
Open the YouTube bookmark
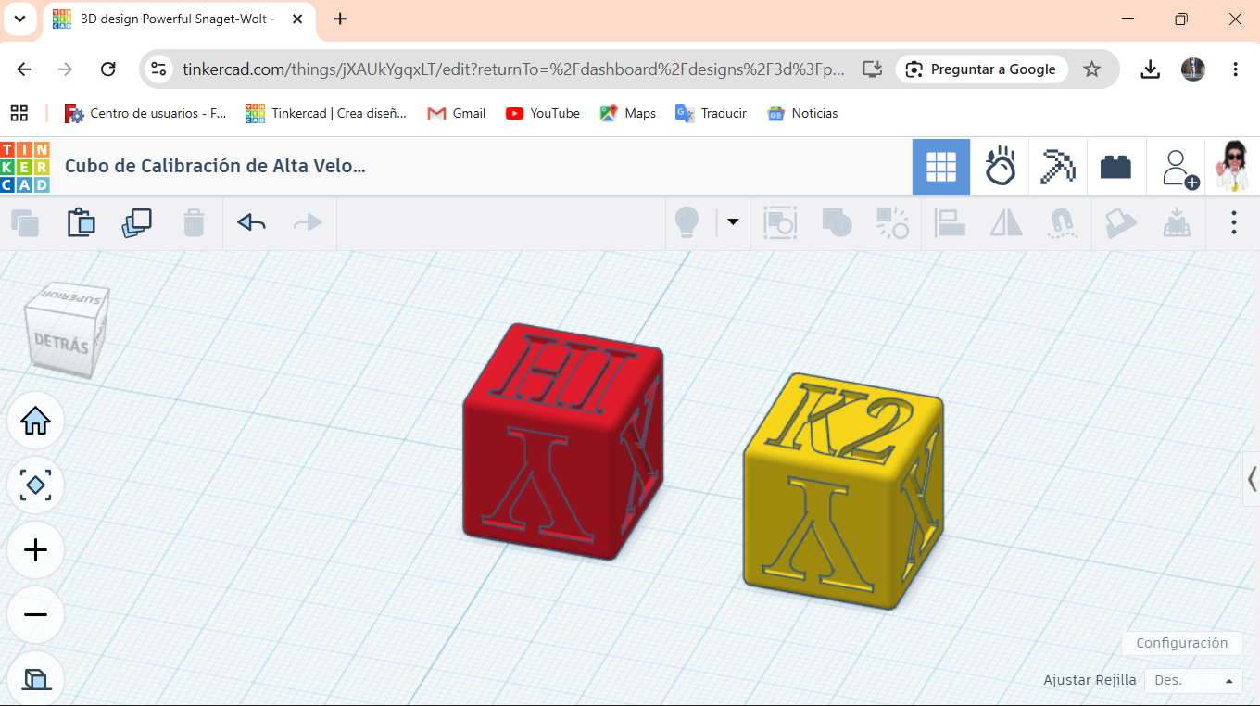pyautogui.click(x=543, y=113)
